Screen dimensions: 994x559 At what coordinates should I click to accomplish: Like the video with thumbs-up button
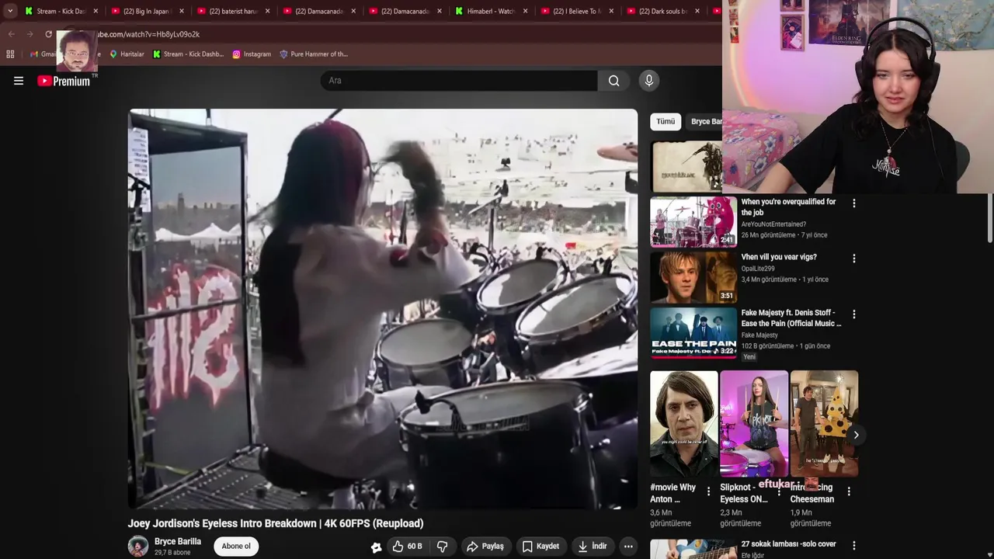(x=407, y=547)
